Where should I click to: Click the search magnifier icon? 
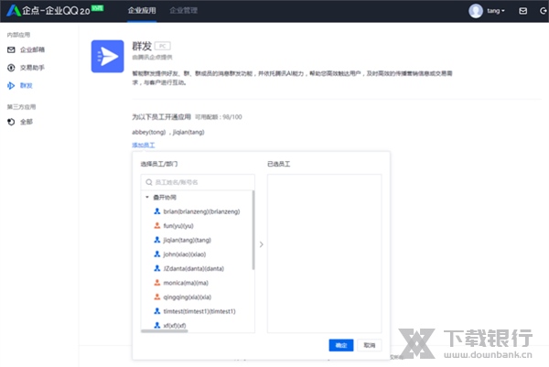[149, 182]
